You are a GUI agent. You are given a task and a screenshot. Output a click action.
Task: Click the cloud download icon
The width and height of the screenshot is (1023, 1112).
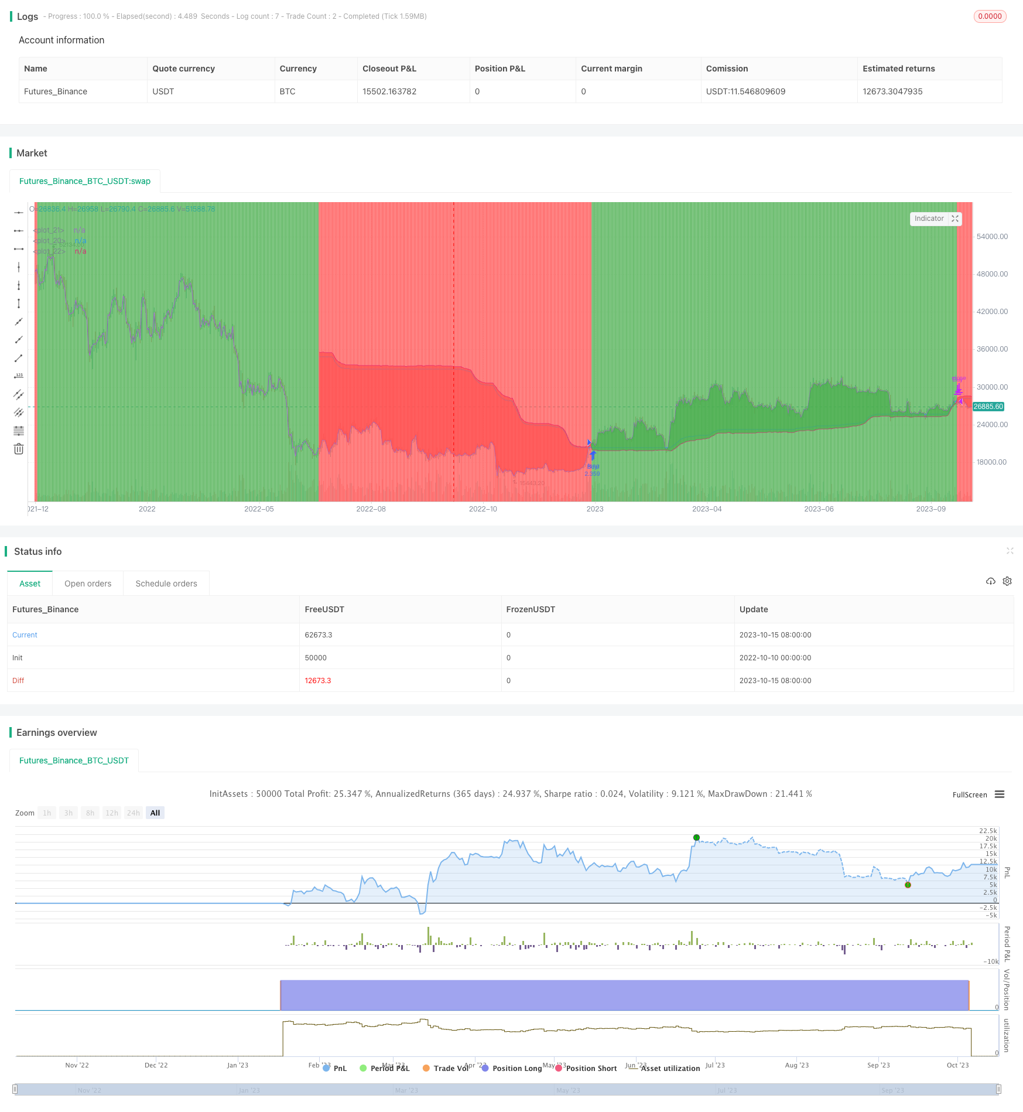click(x=991, y=581)
